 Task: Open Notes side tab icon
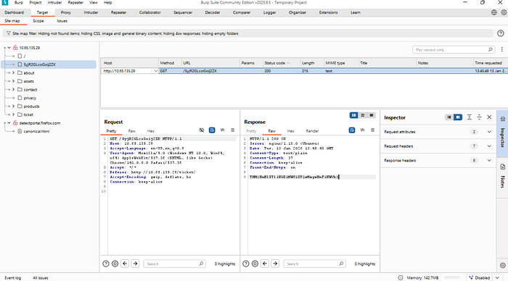click(x=502, y=167)
